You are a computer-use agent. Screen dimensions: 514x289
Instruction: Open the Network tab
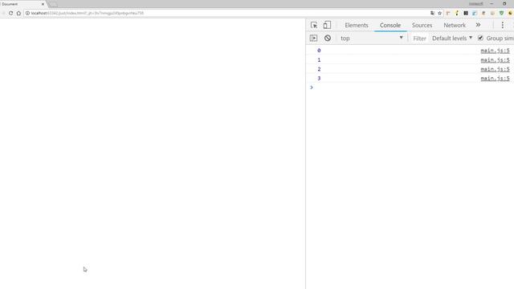pyautogui.click(x=455, y=25)
